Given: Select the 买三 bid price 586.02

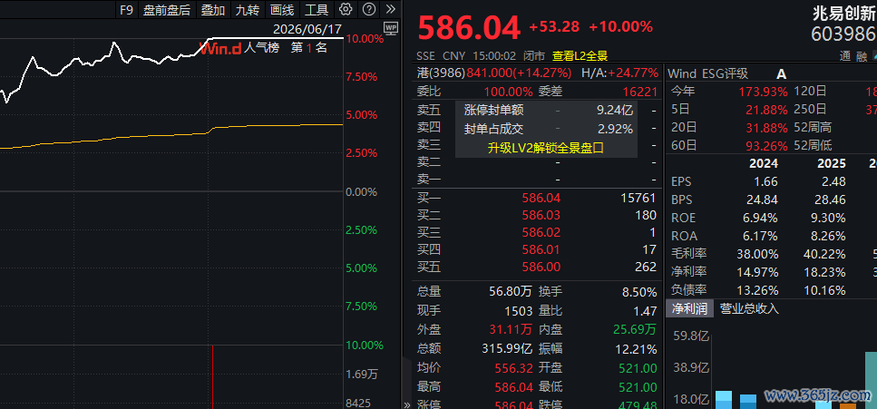Looking at the screenshot, I should coord(541,232).
